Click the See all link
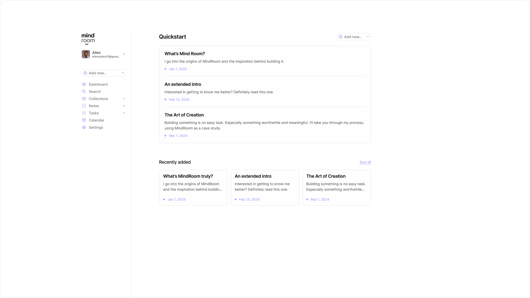The height and width of the screenshot is (298, 530). coord(365,162)
